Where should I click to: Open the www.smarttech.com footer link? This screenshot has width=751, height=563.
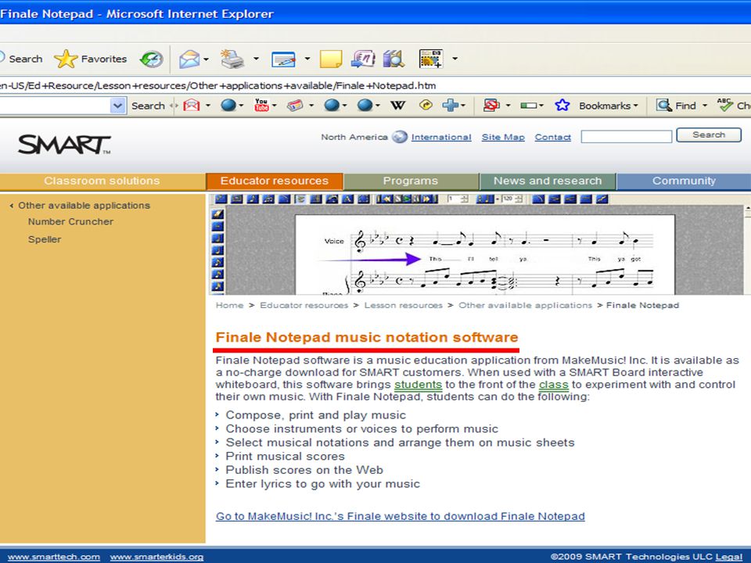coord(54,557)
